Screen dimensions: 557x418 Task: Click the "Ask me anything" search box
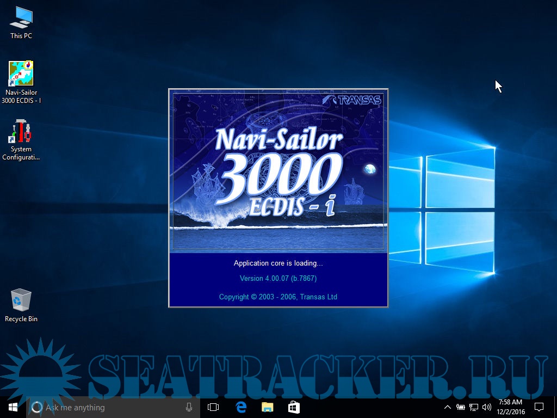109,407
